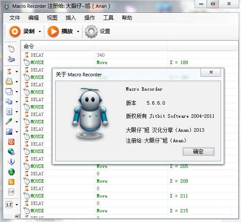The width and height of the screenshot is (241, 222).
Task: Open the 插入 menu
Action: (71, 18)
